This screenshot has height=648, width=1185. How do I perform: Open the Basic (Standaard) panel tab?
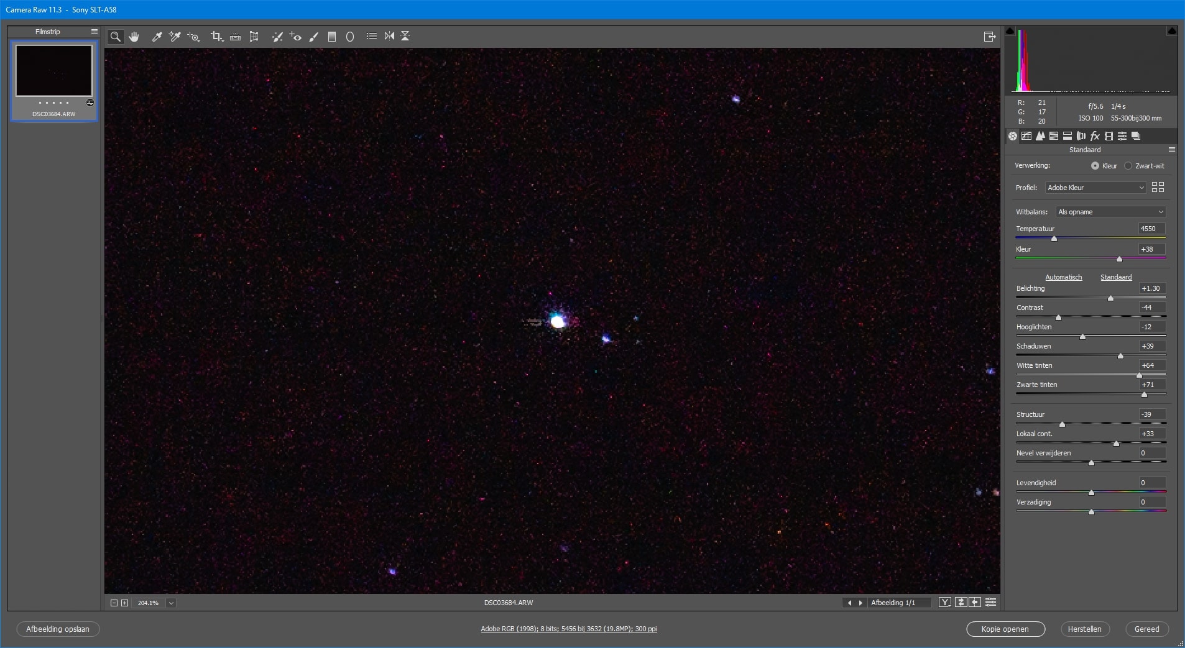[1013, 136]
